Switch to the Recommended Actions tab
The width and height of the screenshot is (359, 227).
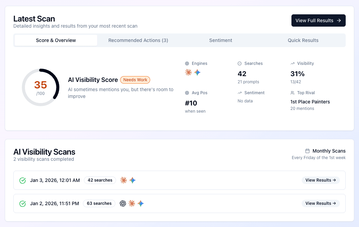pyautogui.click(x=138, y=40)
